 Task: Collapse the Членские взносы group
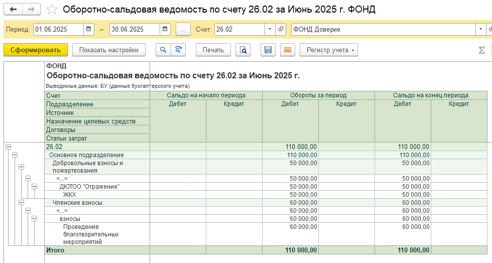21,203
